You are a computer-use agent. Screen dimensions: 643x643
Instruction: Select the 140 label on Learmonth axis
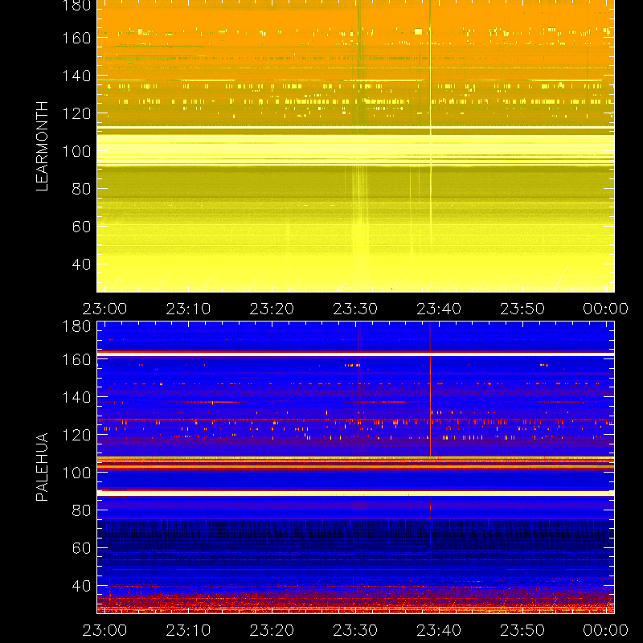(x=76, y=76)
